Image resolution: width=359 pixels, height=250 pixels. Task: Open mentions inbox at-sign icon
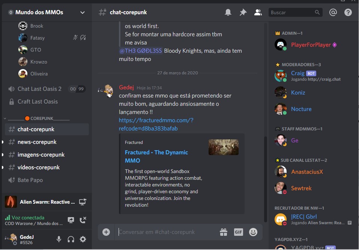point(333,12)
